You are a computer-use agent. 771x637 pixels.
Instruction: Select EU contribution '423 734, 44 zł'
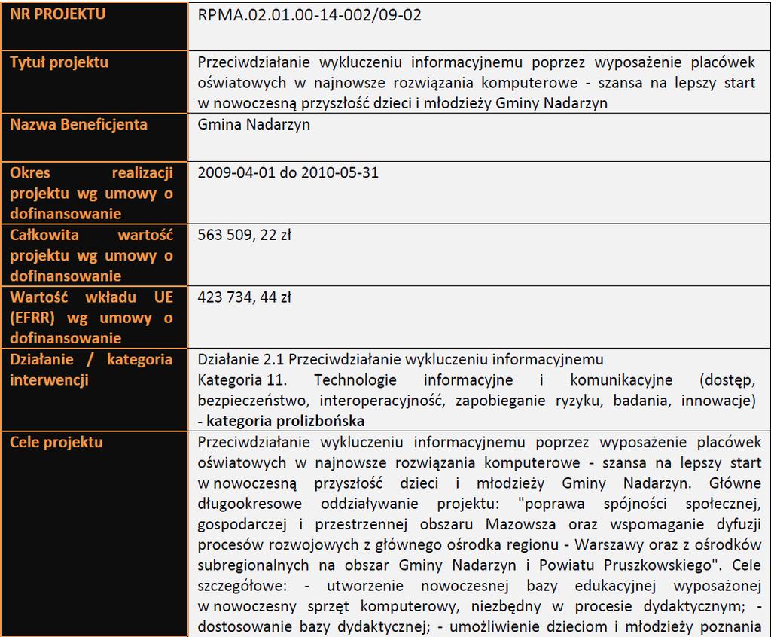point(245,297)
